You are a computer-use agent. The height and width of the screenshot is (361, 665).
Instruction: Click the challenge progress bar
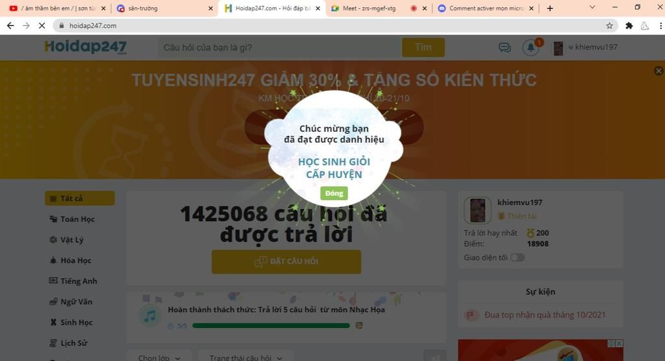[x=271, y=325]
